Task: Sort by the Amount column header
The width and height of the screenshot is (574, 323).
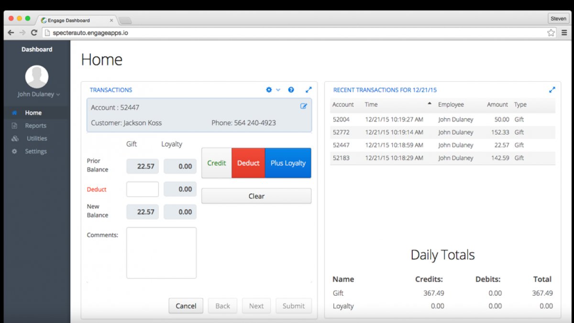Action: 497,105
